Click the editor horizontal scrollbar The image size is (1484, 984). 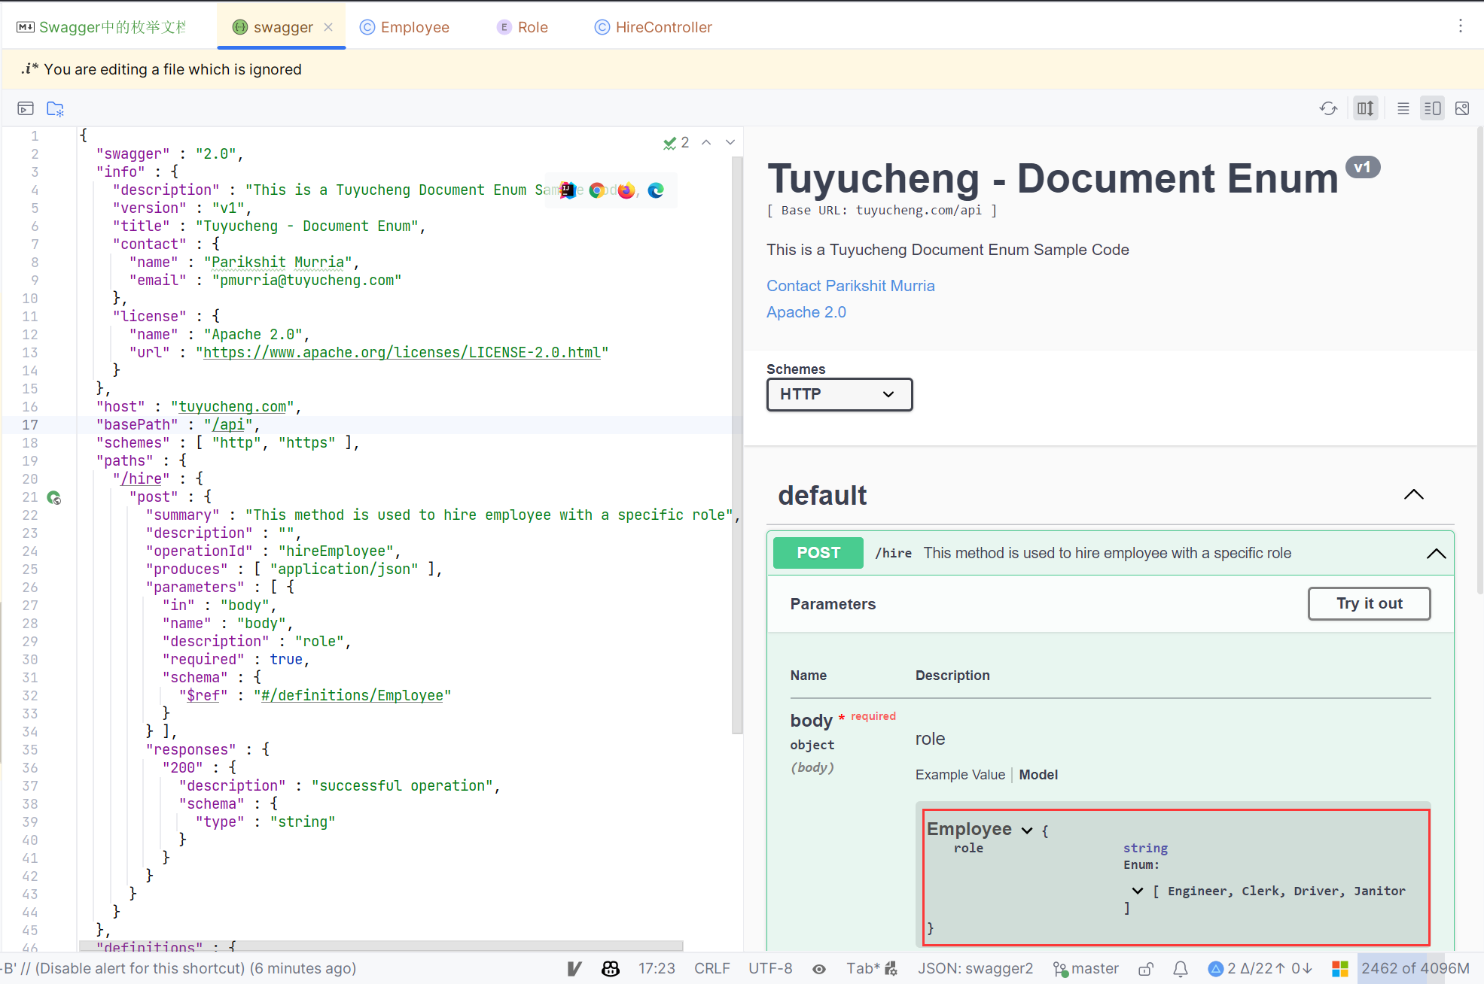pos(381,946)
